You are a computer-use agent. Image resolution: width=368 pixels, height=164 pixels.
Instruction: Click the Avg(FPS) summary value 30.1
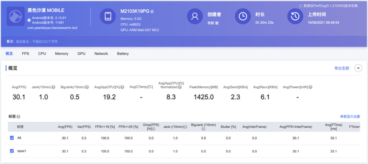click(19, 97)
